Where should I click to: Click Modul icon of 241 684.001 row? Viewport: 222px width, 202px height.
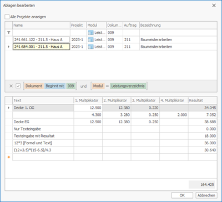point(90,47)
